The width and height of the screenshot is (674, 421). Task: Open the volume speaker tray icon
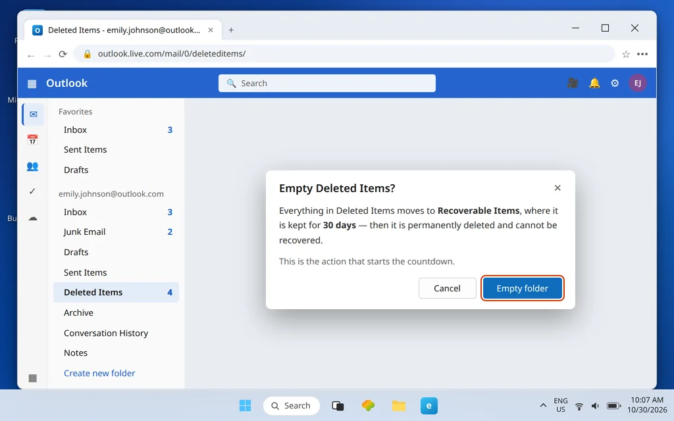(595, 406)
